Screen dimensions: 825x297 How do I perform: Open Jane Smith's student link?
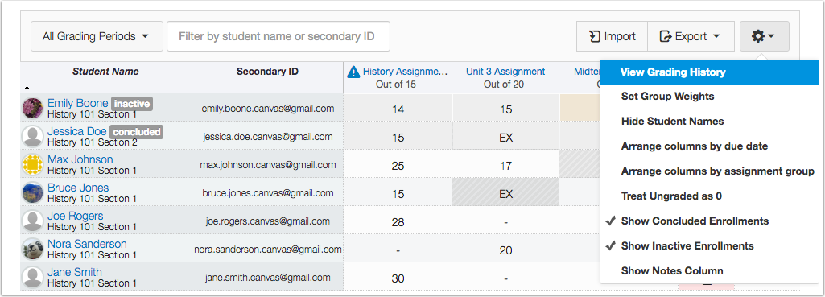75,272
